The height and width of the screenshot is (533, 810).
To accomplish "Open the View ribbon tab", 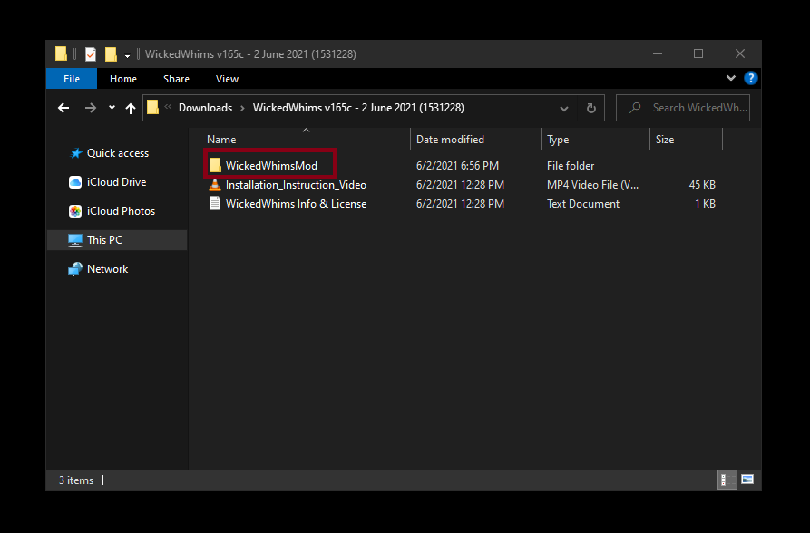I will [227, 79].
